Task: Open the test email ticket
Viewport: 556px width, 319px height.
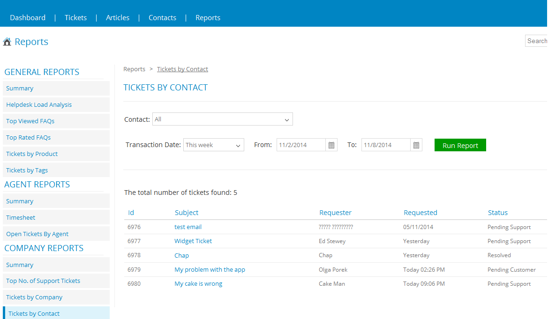Action: 188,227
